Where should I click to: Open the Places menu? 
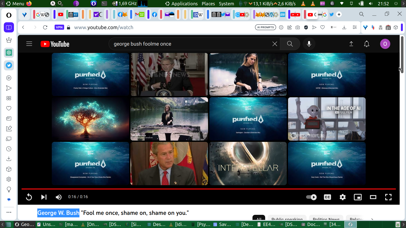[x=208, y=4]
